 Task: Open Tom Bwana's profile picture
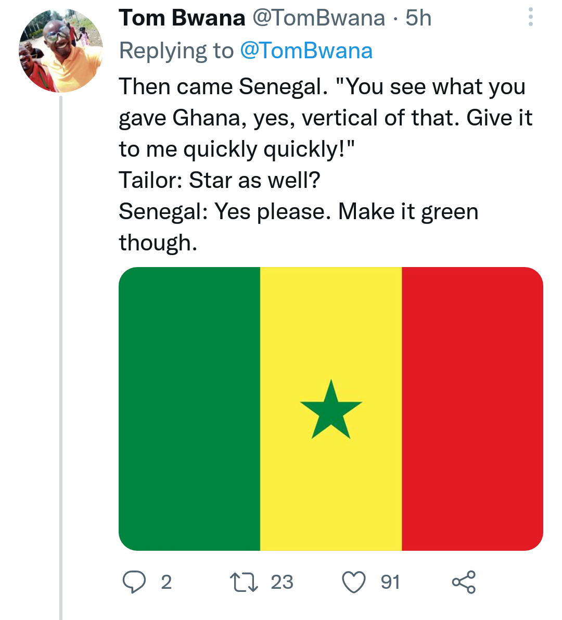point(61,51)
